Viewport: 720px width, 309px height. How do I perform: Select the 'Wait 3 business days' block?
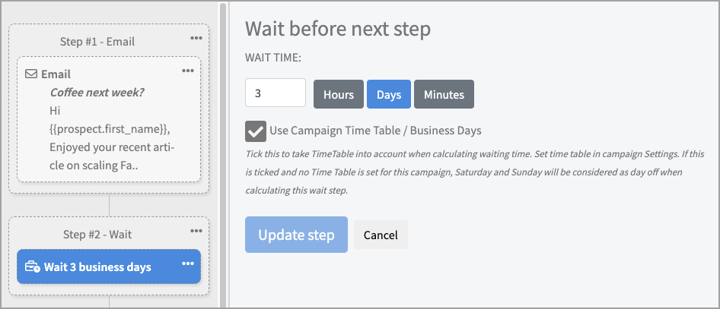97,267
